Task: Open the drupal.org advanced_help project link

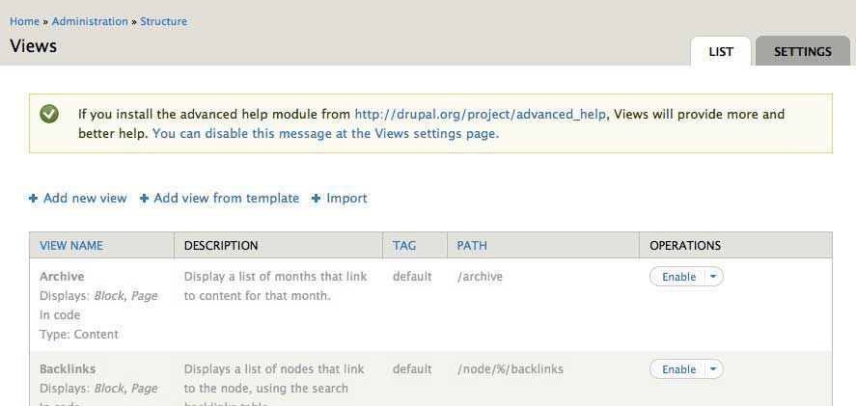Action: tap(481, 114)
